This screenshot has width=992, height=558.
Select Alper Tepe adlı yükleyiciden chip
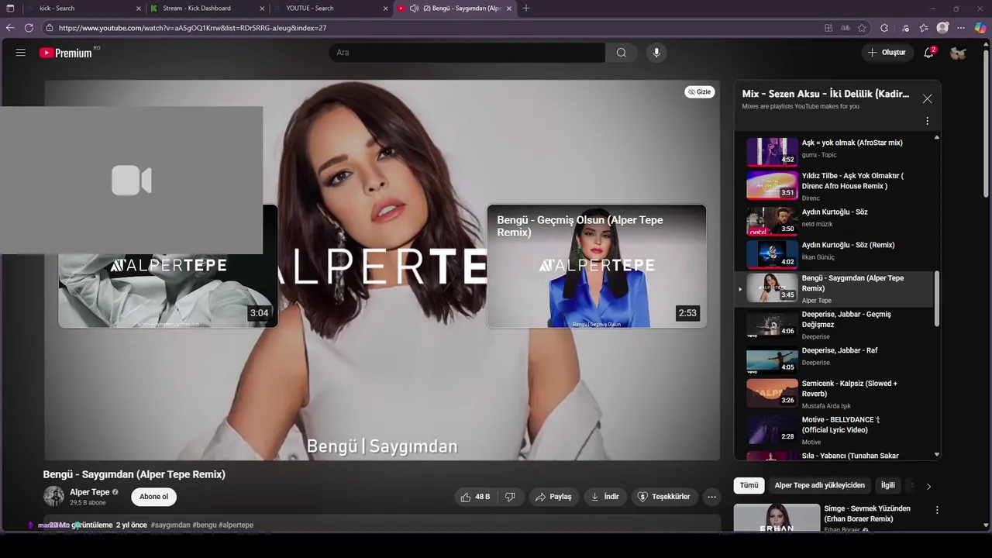tap(819, 485)
